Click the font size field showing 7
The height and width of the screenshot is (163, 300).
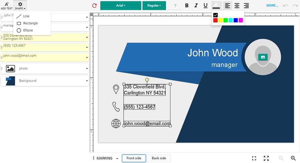[174, 6]
